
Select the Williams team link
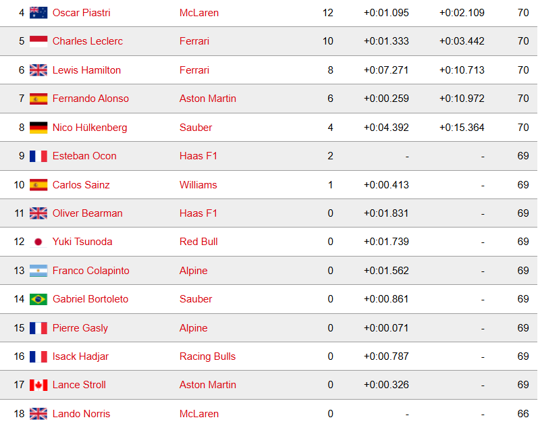tap(198, 185)
